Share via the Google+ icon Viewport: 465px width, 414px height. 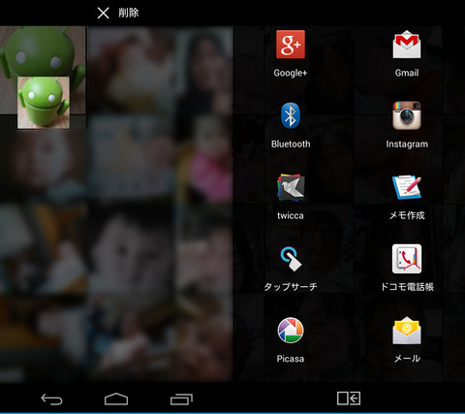[x=291, y=45]
